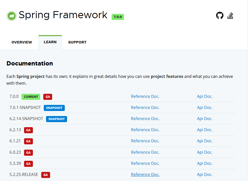
Task: Open Reference Doc. for version 5.3.39
Action: [x=145, y=163]
